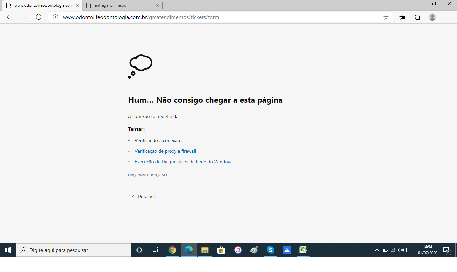Viewport: 457px width, 272px height.
Task: Open the volume control in system tray
Action: pyautogui.click(x=401, y=250)
